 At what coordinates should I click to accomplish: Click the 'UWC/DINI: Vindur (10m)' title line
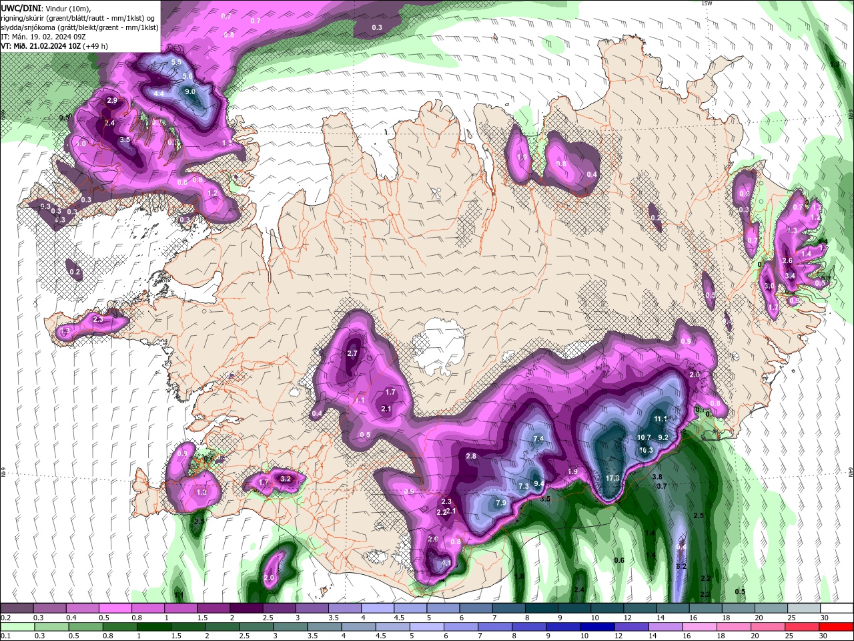pyautogui.click(x=47, y=8)
